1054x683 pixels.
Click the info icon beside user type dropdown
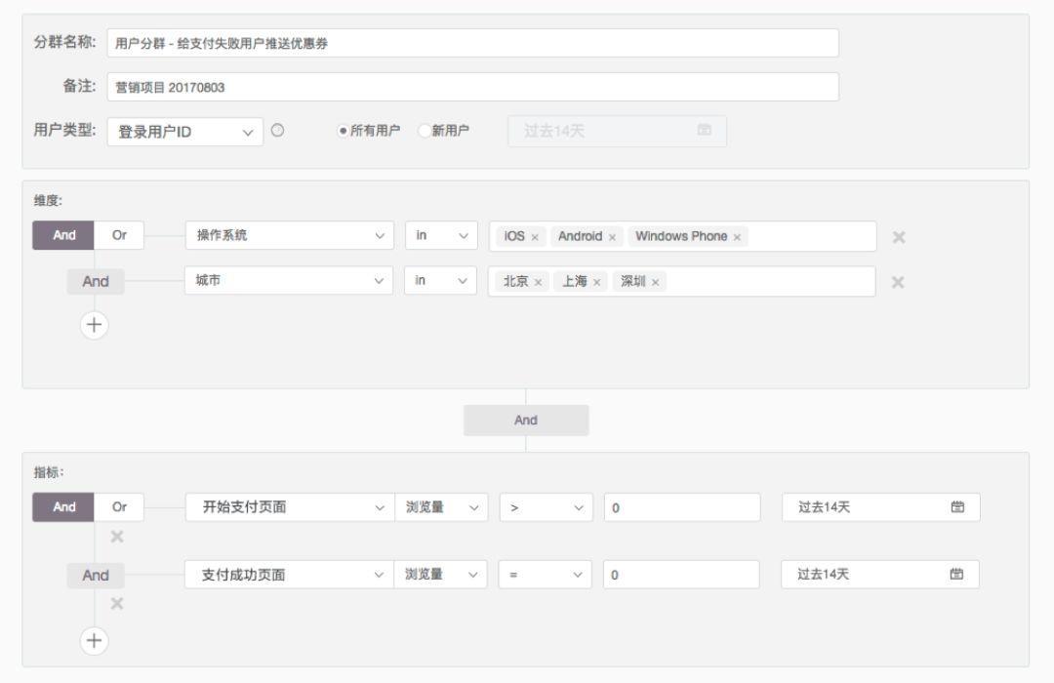pos(277,131)
